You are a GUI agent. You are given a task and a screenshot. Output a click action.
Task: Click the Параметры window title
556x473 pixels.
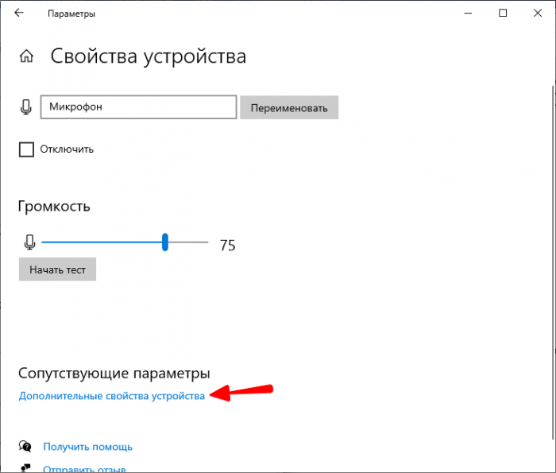click(x=71, y=14)
